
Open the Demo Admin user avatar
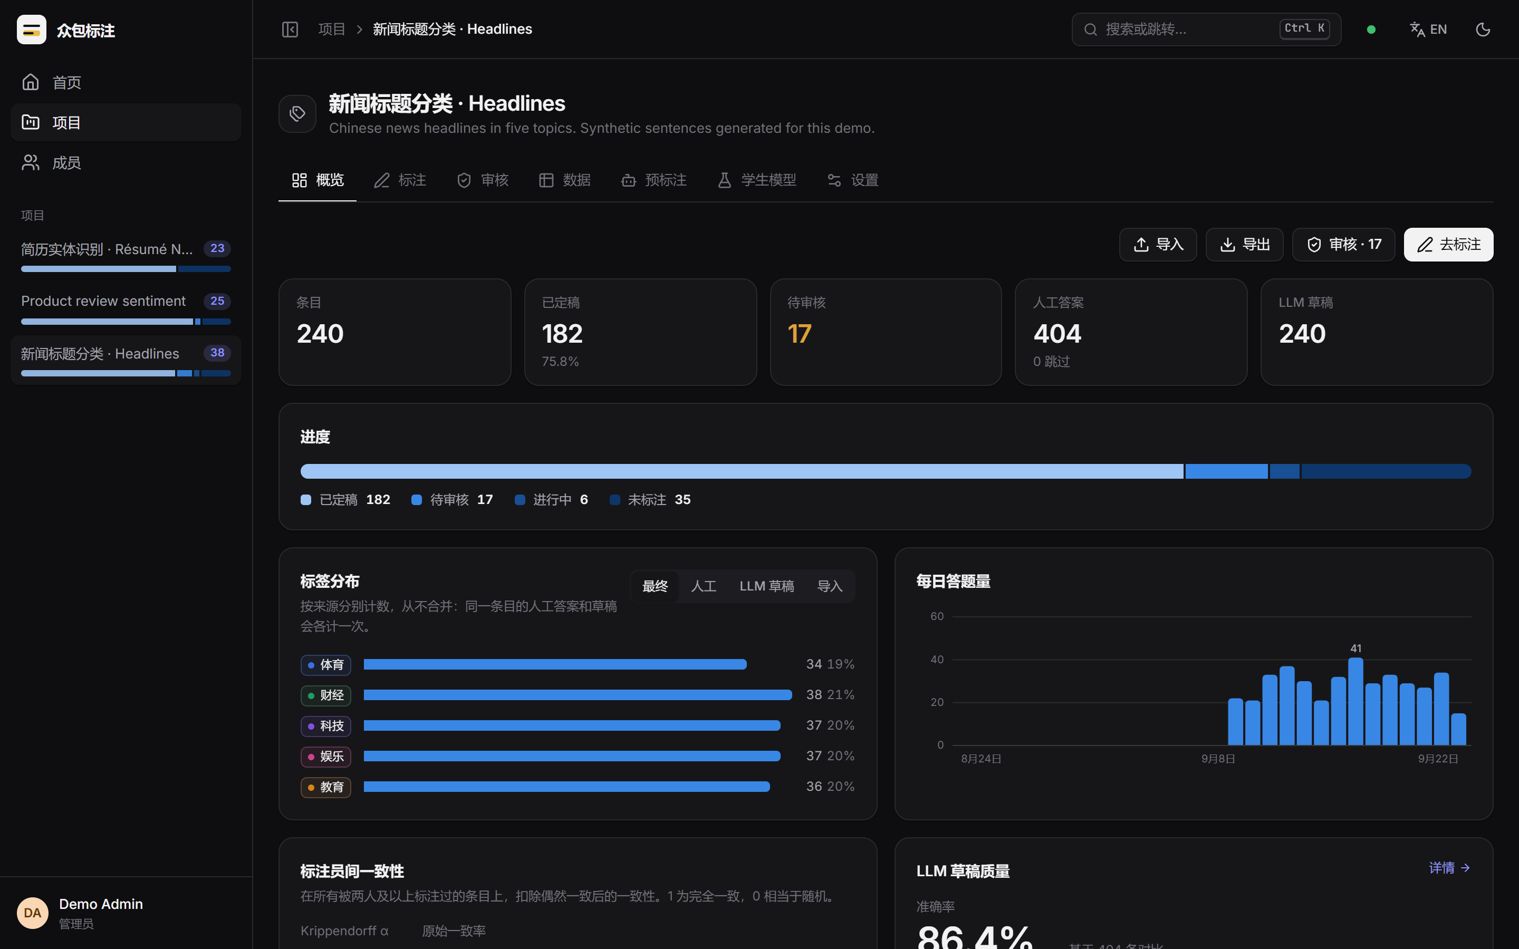coord(33,913)
